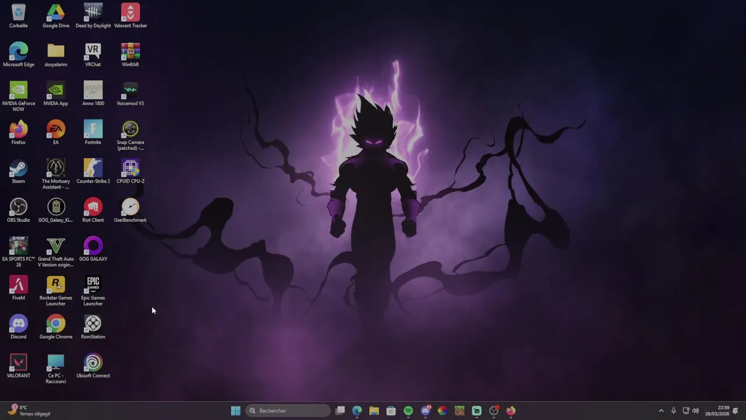Select the Riot Client shortcut
Viewport: 746px width, 420px height.
coord(93,210)
